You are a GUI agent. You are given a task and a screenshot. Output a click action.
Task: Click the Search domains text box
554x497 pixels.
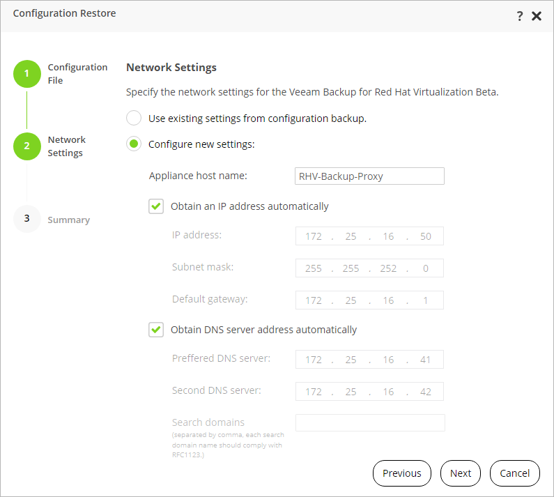pyautogui.click(x=369, y=423)
